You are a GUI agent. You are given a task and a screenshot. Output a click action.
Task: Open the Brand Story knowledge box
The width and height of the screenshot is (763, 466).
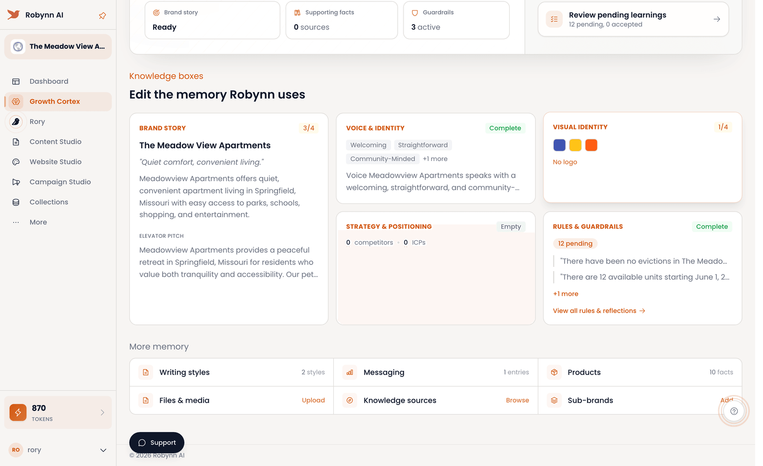[x=229, y=219]
